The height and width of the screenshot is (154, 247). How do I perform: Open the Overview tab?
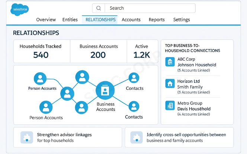tap(46, 20)
